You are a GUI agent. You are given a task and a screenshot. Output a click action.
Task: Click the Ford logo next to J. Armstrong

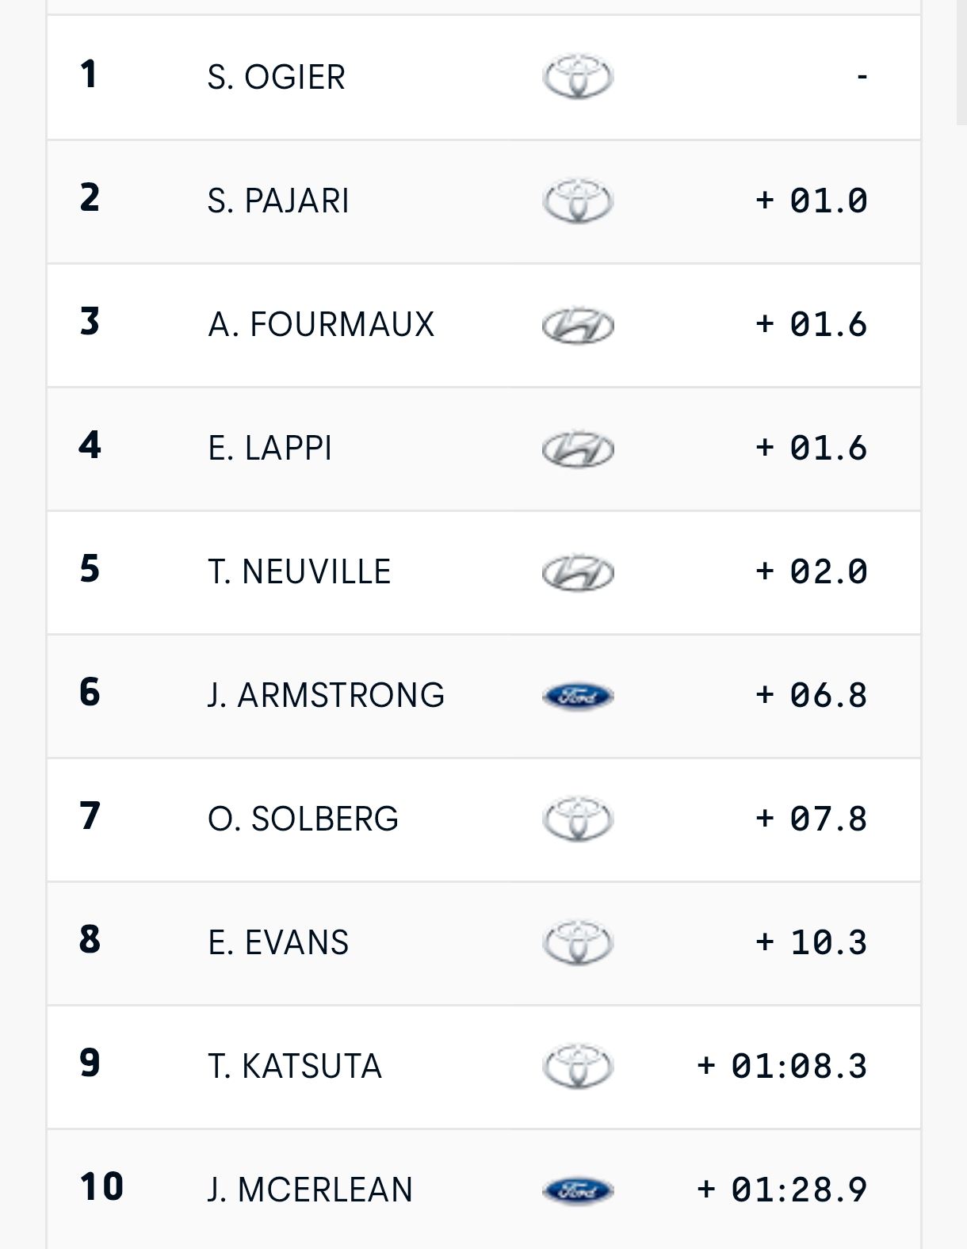tap(578, 696)
